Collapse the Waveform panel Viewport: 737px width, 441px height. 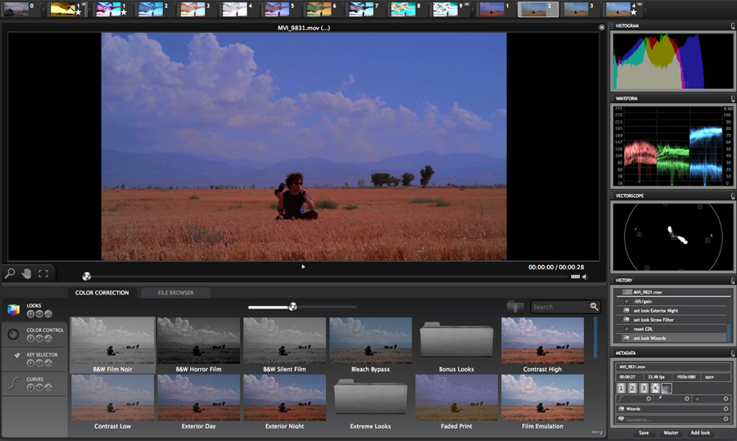click(x=731, y=99)
